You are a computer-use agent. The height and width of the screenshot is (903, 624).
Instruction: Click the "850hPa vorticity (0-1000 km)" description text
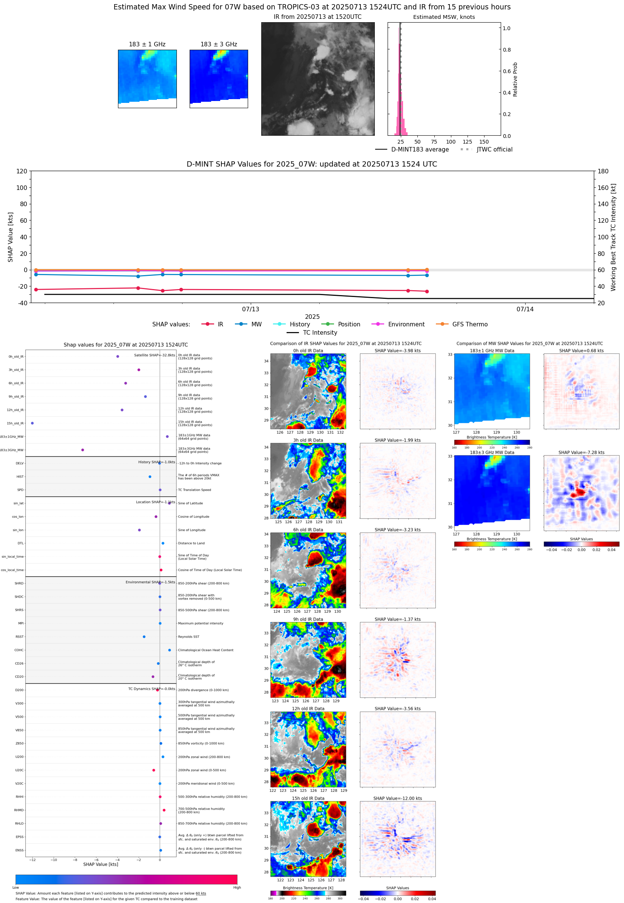(201, 743)
